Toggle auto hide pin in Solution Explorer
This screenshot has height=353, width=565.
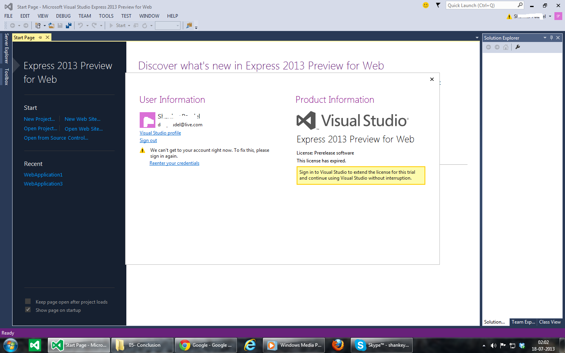(551, 38)
